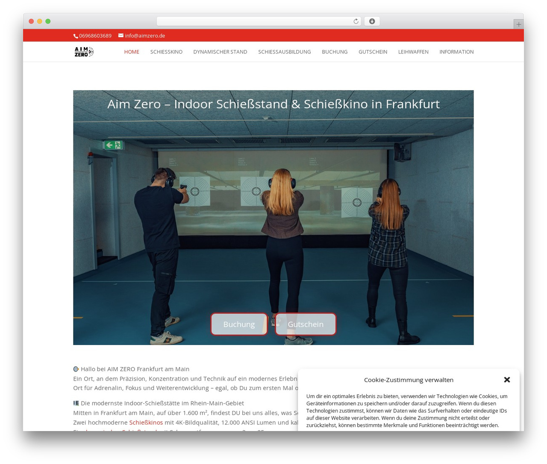Open the info@aimzero.de email link
The width and height of the screenshot is (547, 464).
pyautogui.click(x=145, y=36)
